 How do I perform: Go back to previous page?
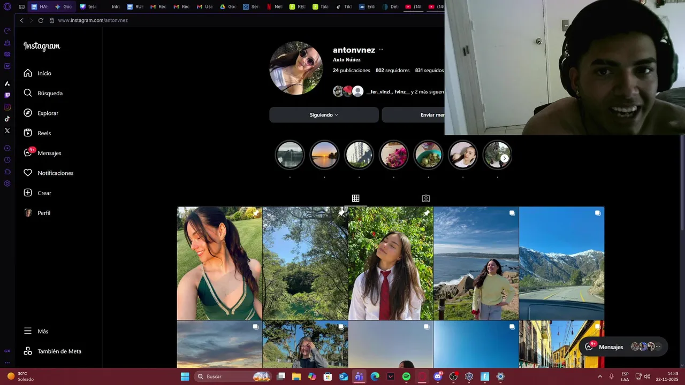(21, 20)
